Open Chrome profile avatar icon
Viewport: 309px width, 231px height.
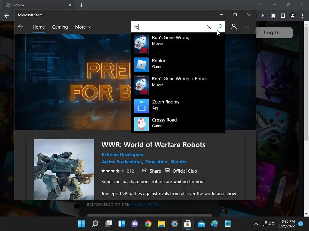(293, 16)
